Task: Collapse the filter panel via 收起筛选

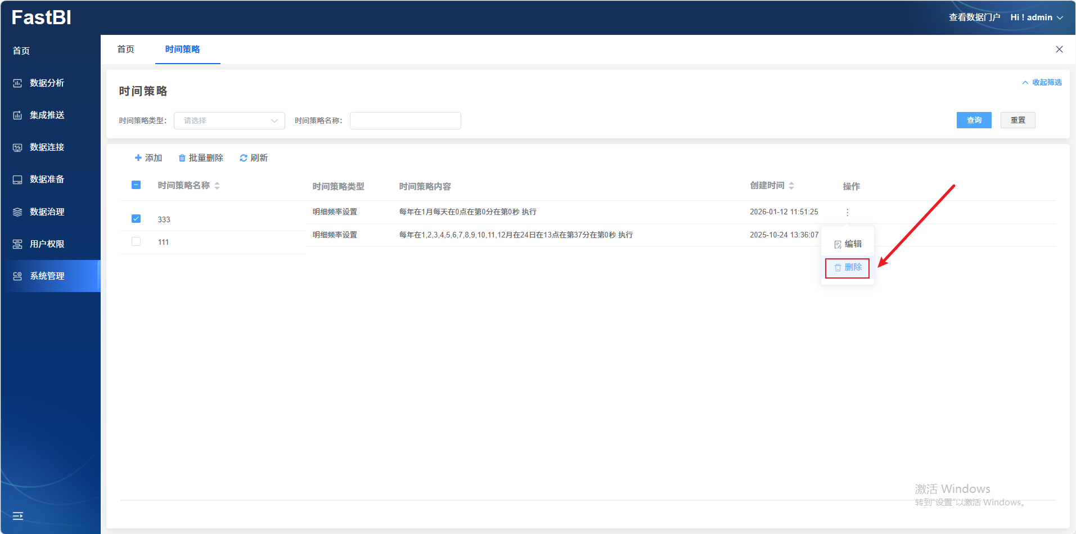Action: click(1042, 83)
